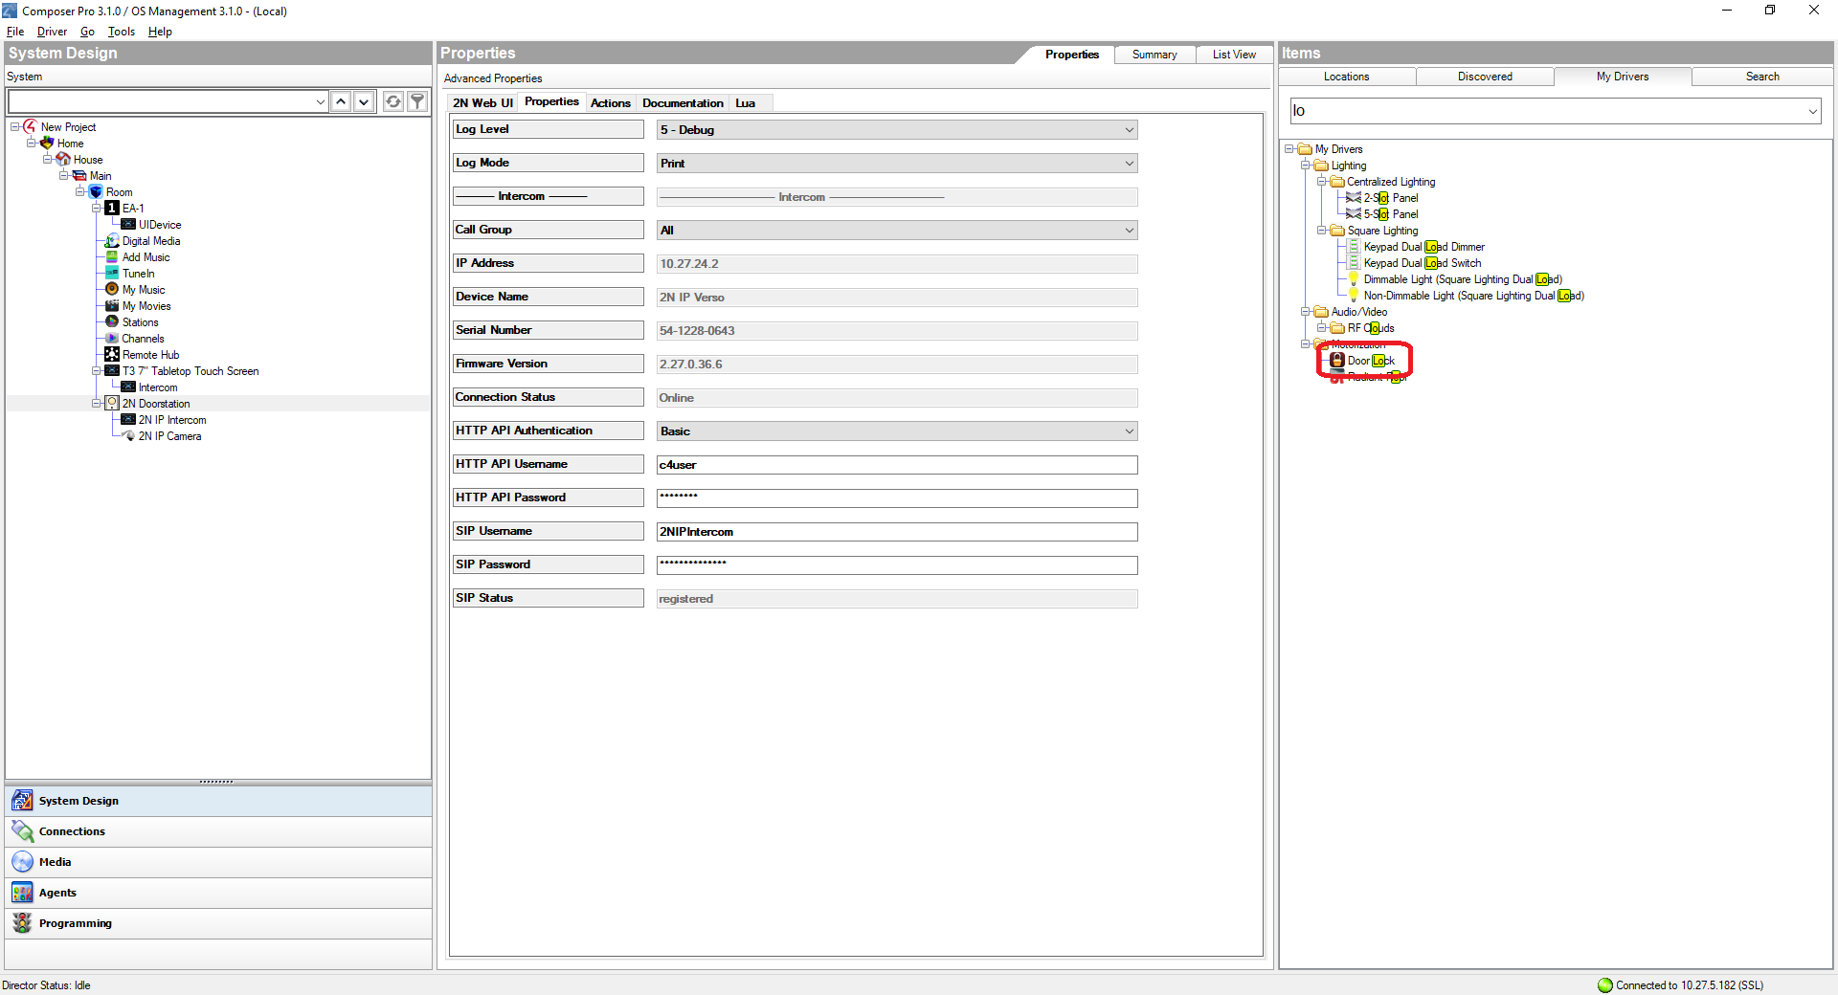Click the List View button
Screen dimensions: 1838x995
(x=1233, y=55)
